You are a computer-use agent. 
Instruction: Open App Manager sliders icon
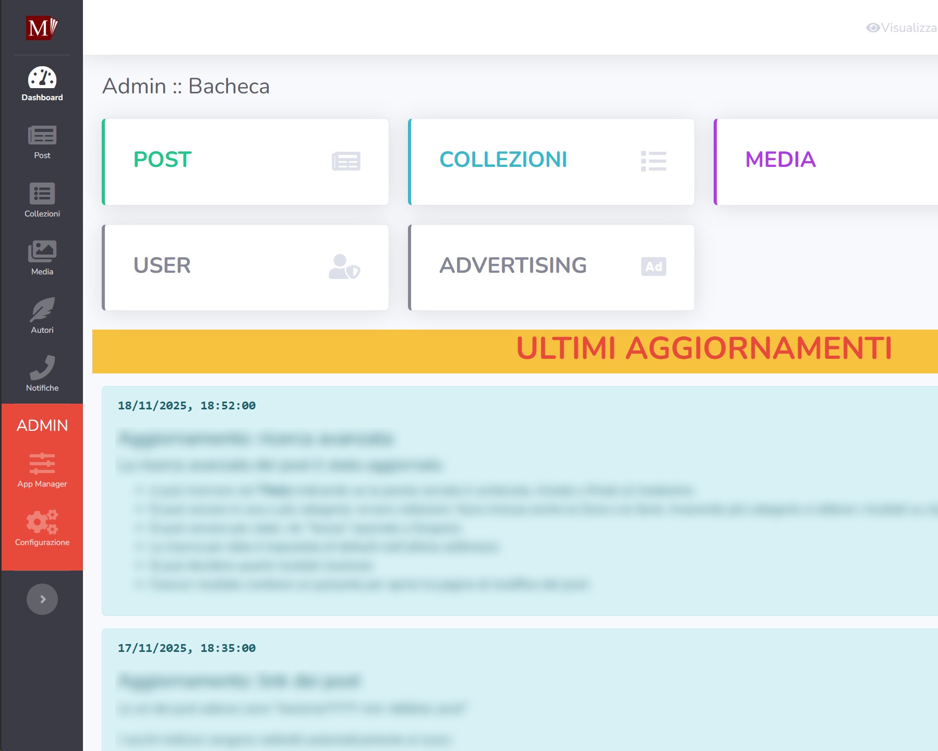[42, 464]
